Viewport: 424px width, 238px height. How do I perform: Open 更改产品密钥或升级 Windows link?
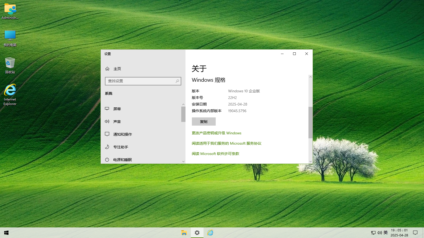click(217, 133)
